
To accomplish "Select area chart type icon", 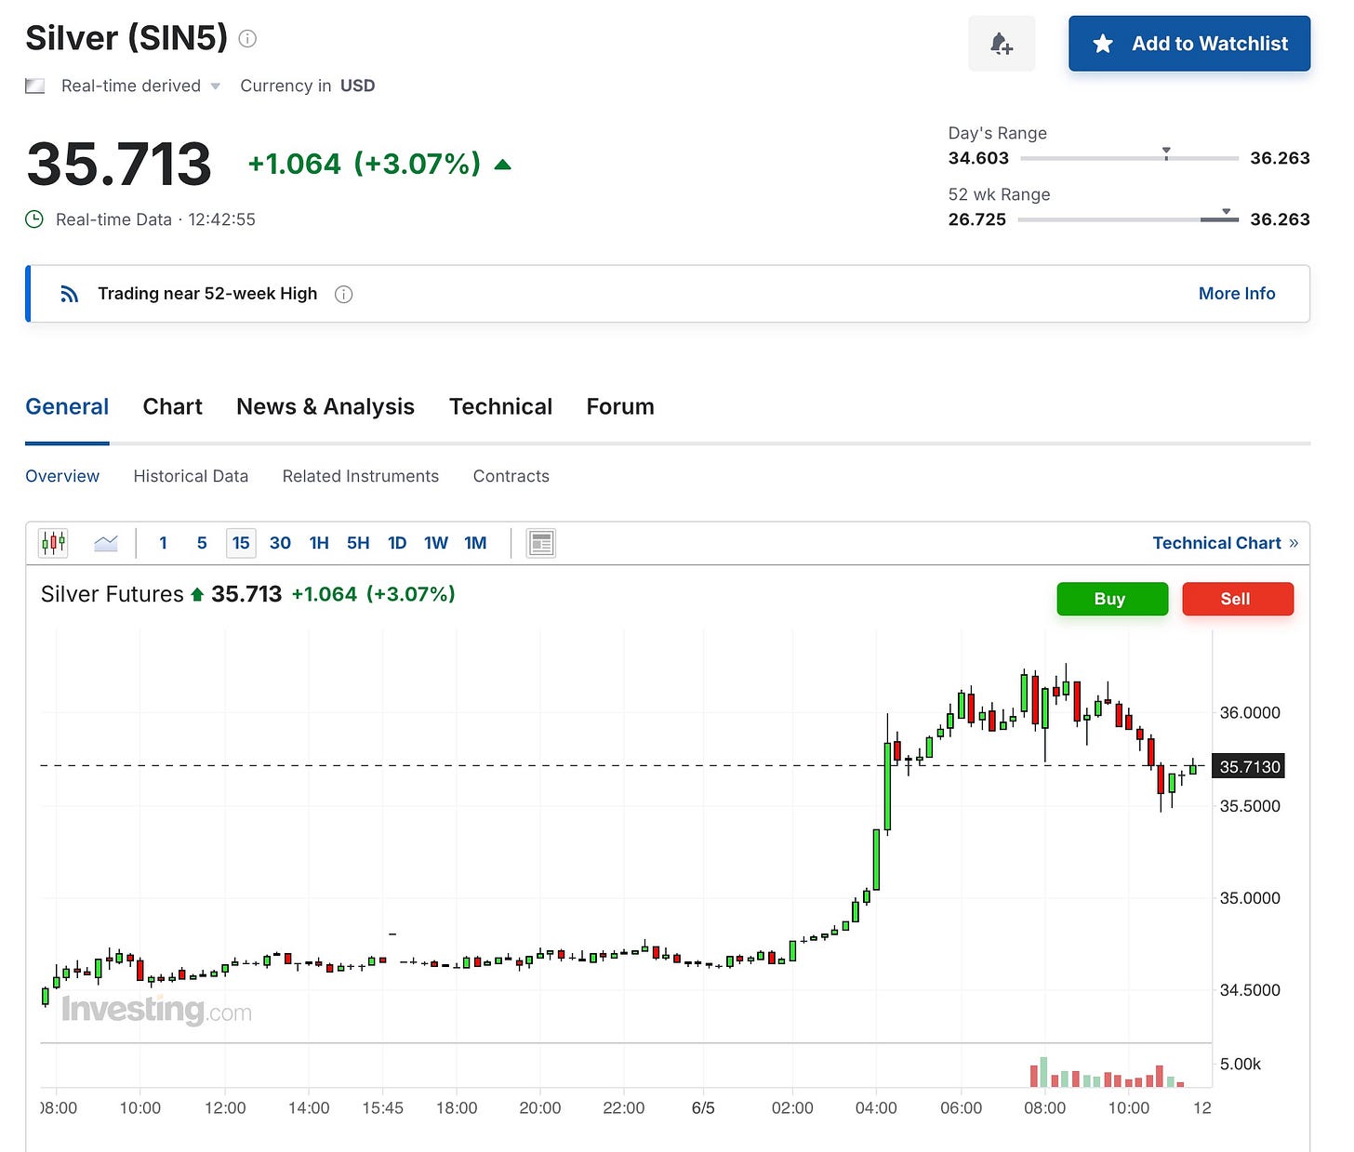I will (x=106, y=543).
